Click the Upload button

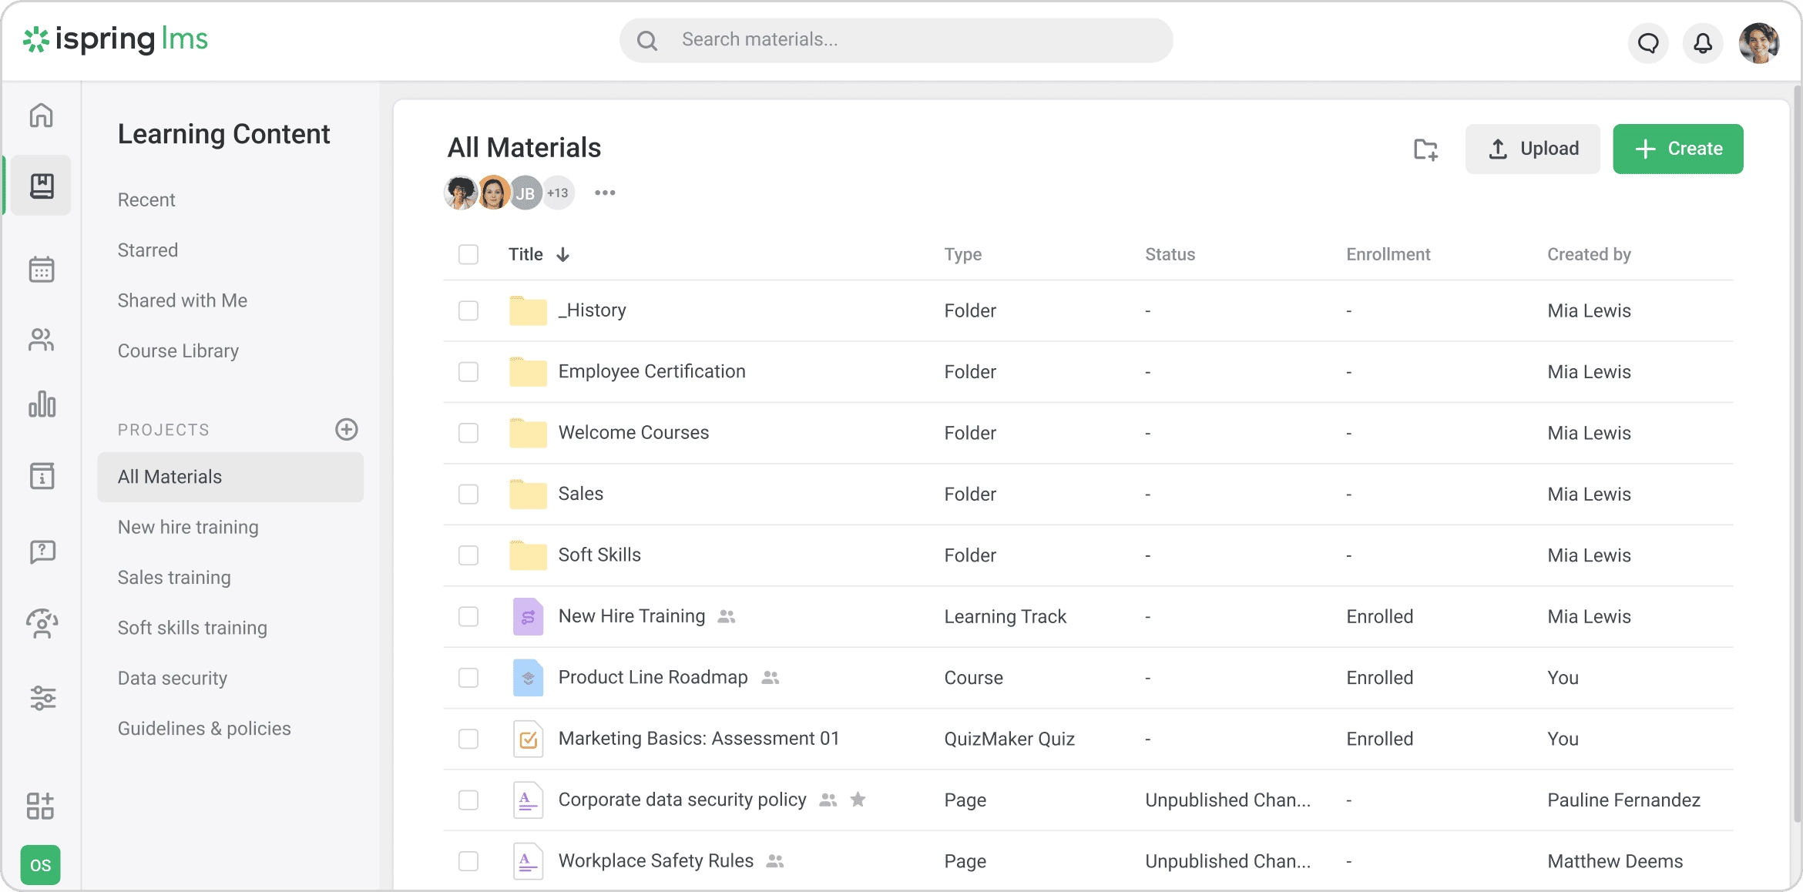1533,149
